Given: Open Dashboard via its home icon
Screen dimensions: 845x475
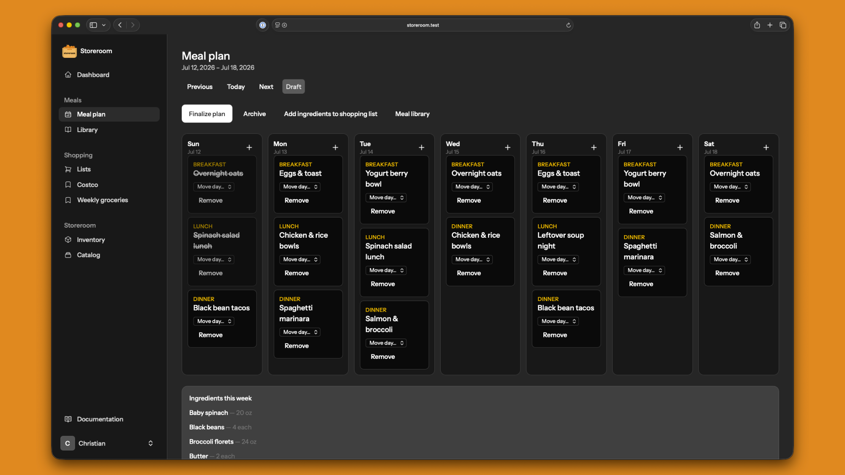Looking at the screenshot, I should pyautogui.click(x=68, y=75).
